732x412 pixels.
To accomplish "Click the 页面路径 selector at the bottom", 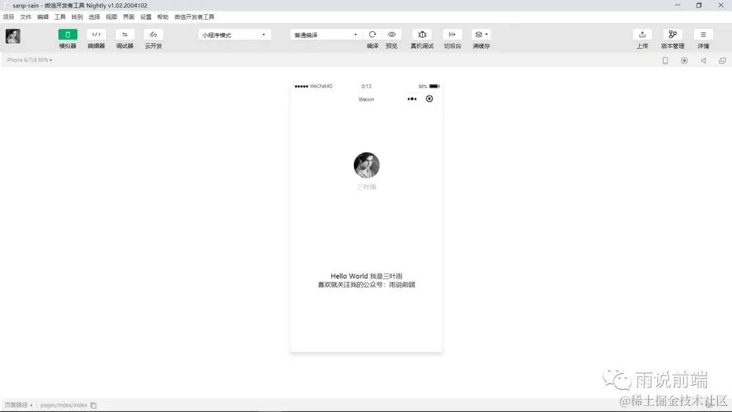I will pos(15,405).
